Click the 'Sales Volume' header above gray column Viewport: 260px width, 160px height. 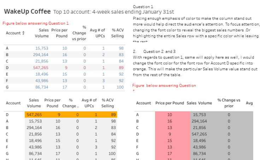(199, 103)
